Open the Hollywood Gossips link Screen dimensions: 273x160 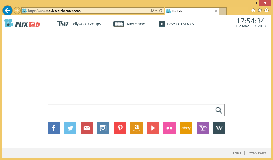click(86, 24)
